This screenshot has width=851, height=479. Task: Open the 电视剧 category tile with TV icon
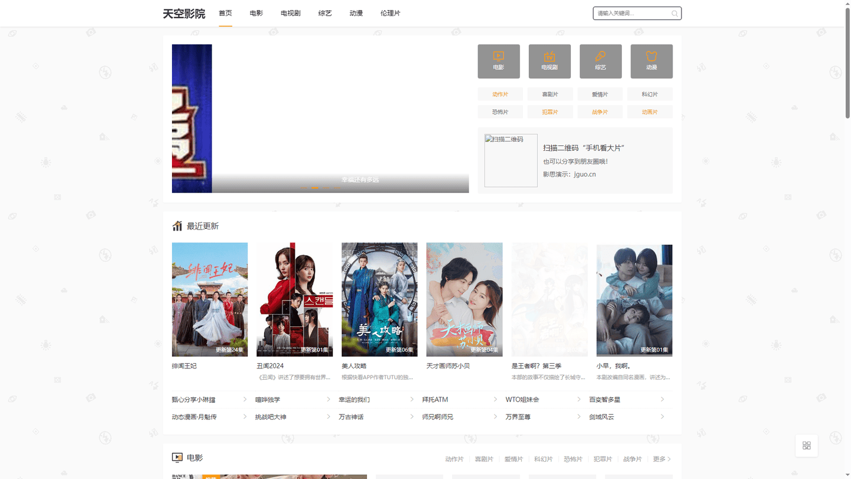[x=550, y=62]
